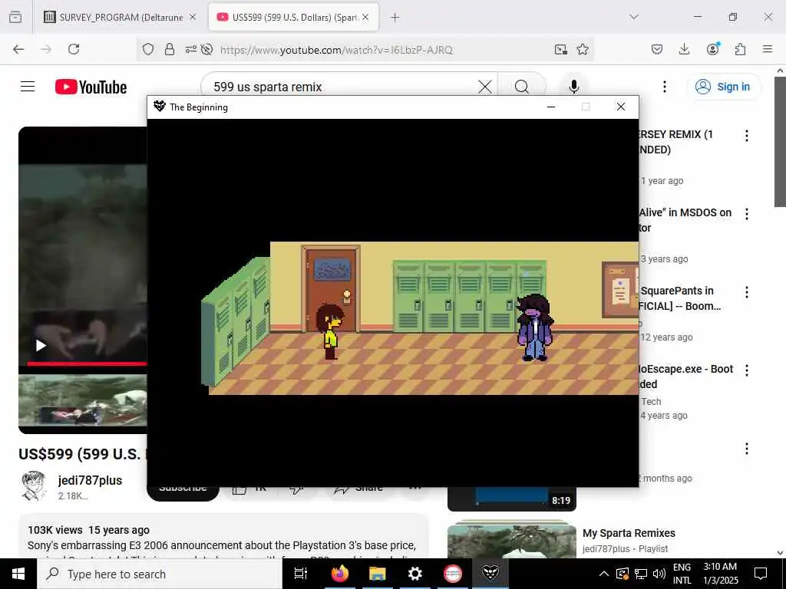
Task: Open File Explorer from the taskbar
Action: [x=378, y=574]
